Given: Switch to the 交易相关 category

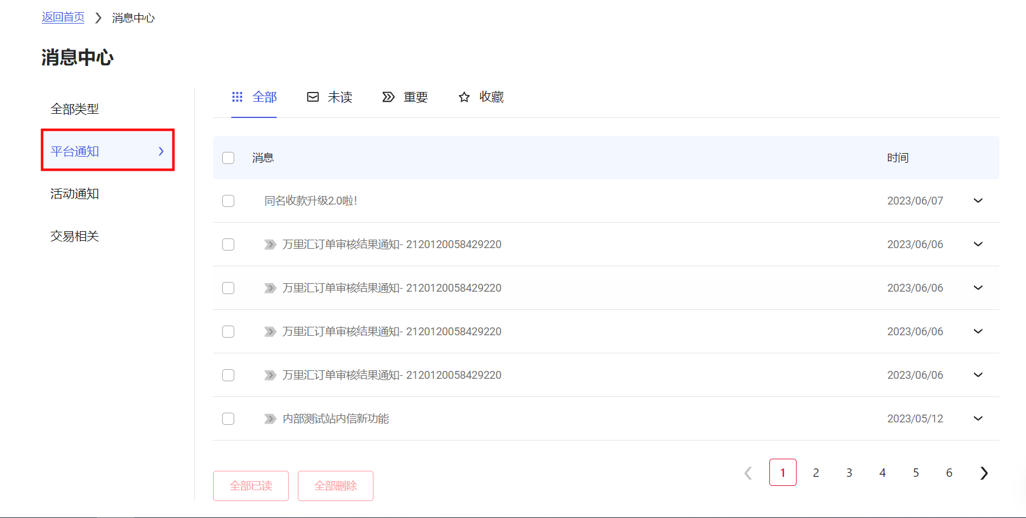Looking at the screenshot, I should point(74,236).
